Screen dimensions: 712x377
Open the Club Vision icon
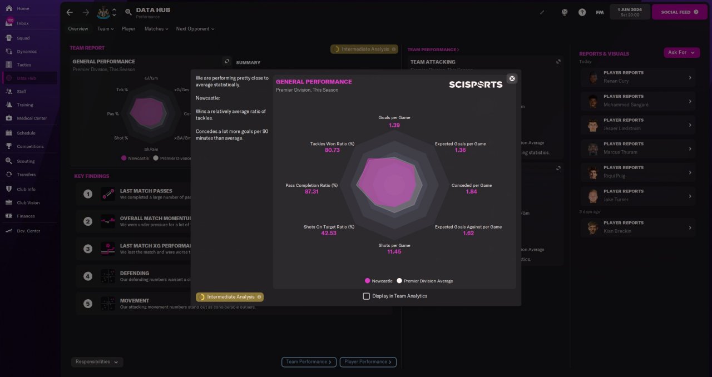tap(9, 203)
